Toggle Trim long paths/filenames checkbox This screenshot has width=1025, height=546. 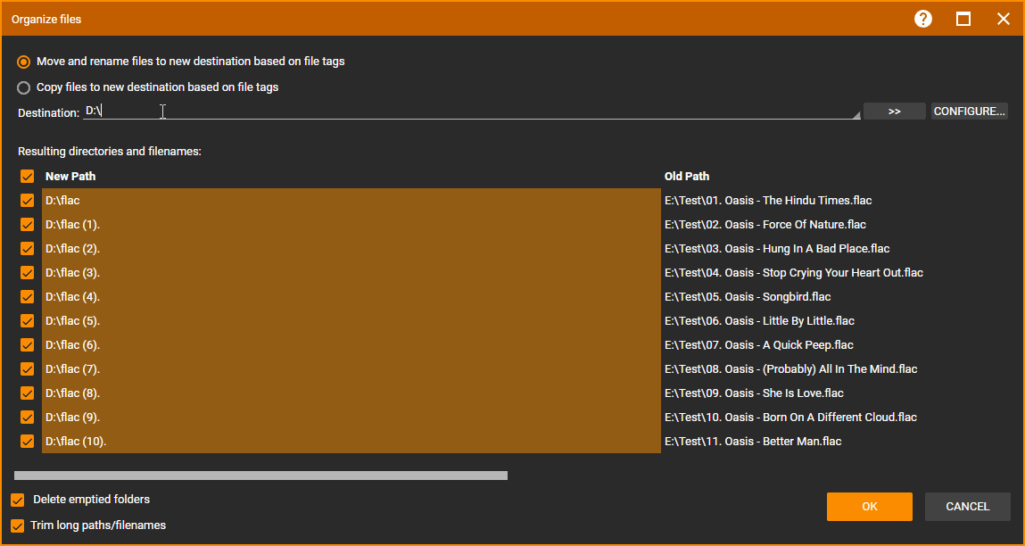click(x=18, y=525)
